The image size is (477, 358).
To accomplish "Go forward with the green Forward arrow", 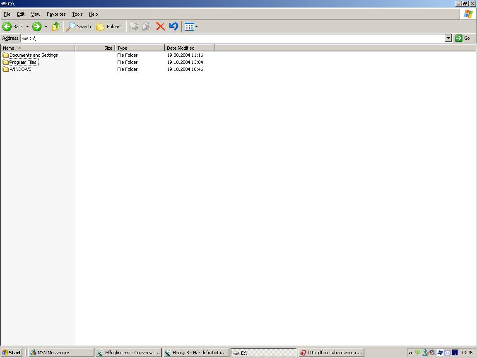I will pyautogui.click(x=37, y=27).
